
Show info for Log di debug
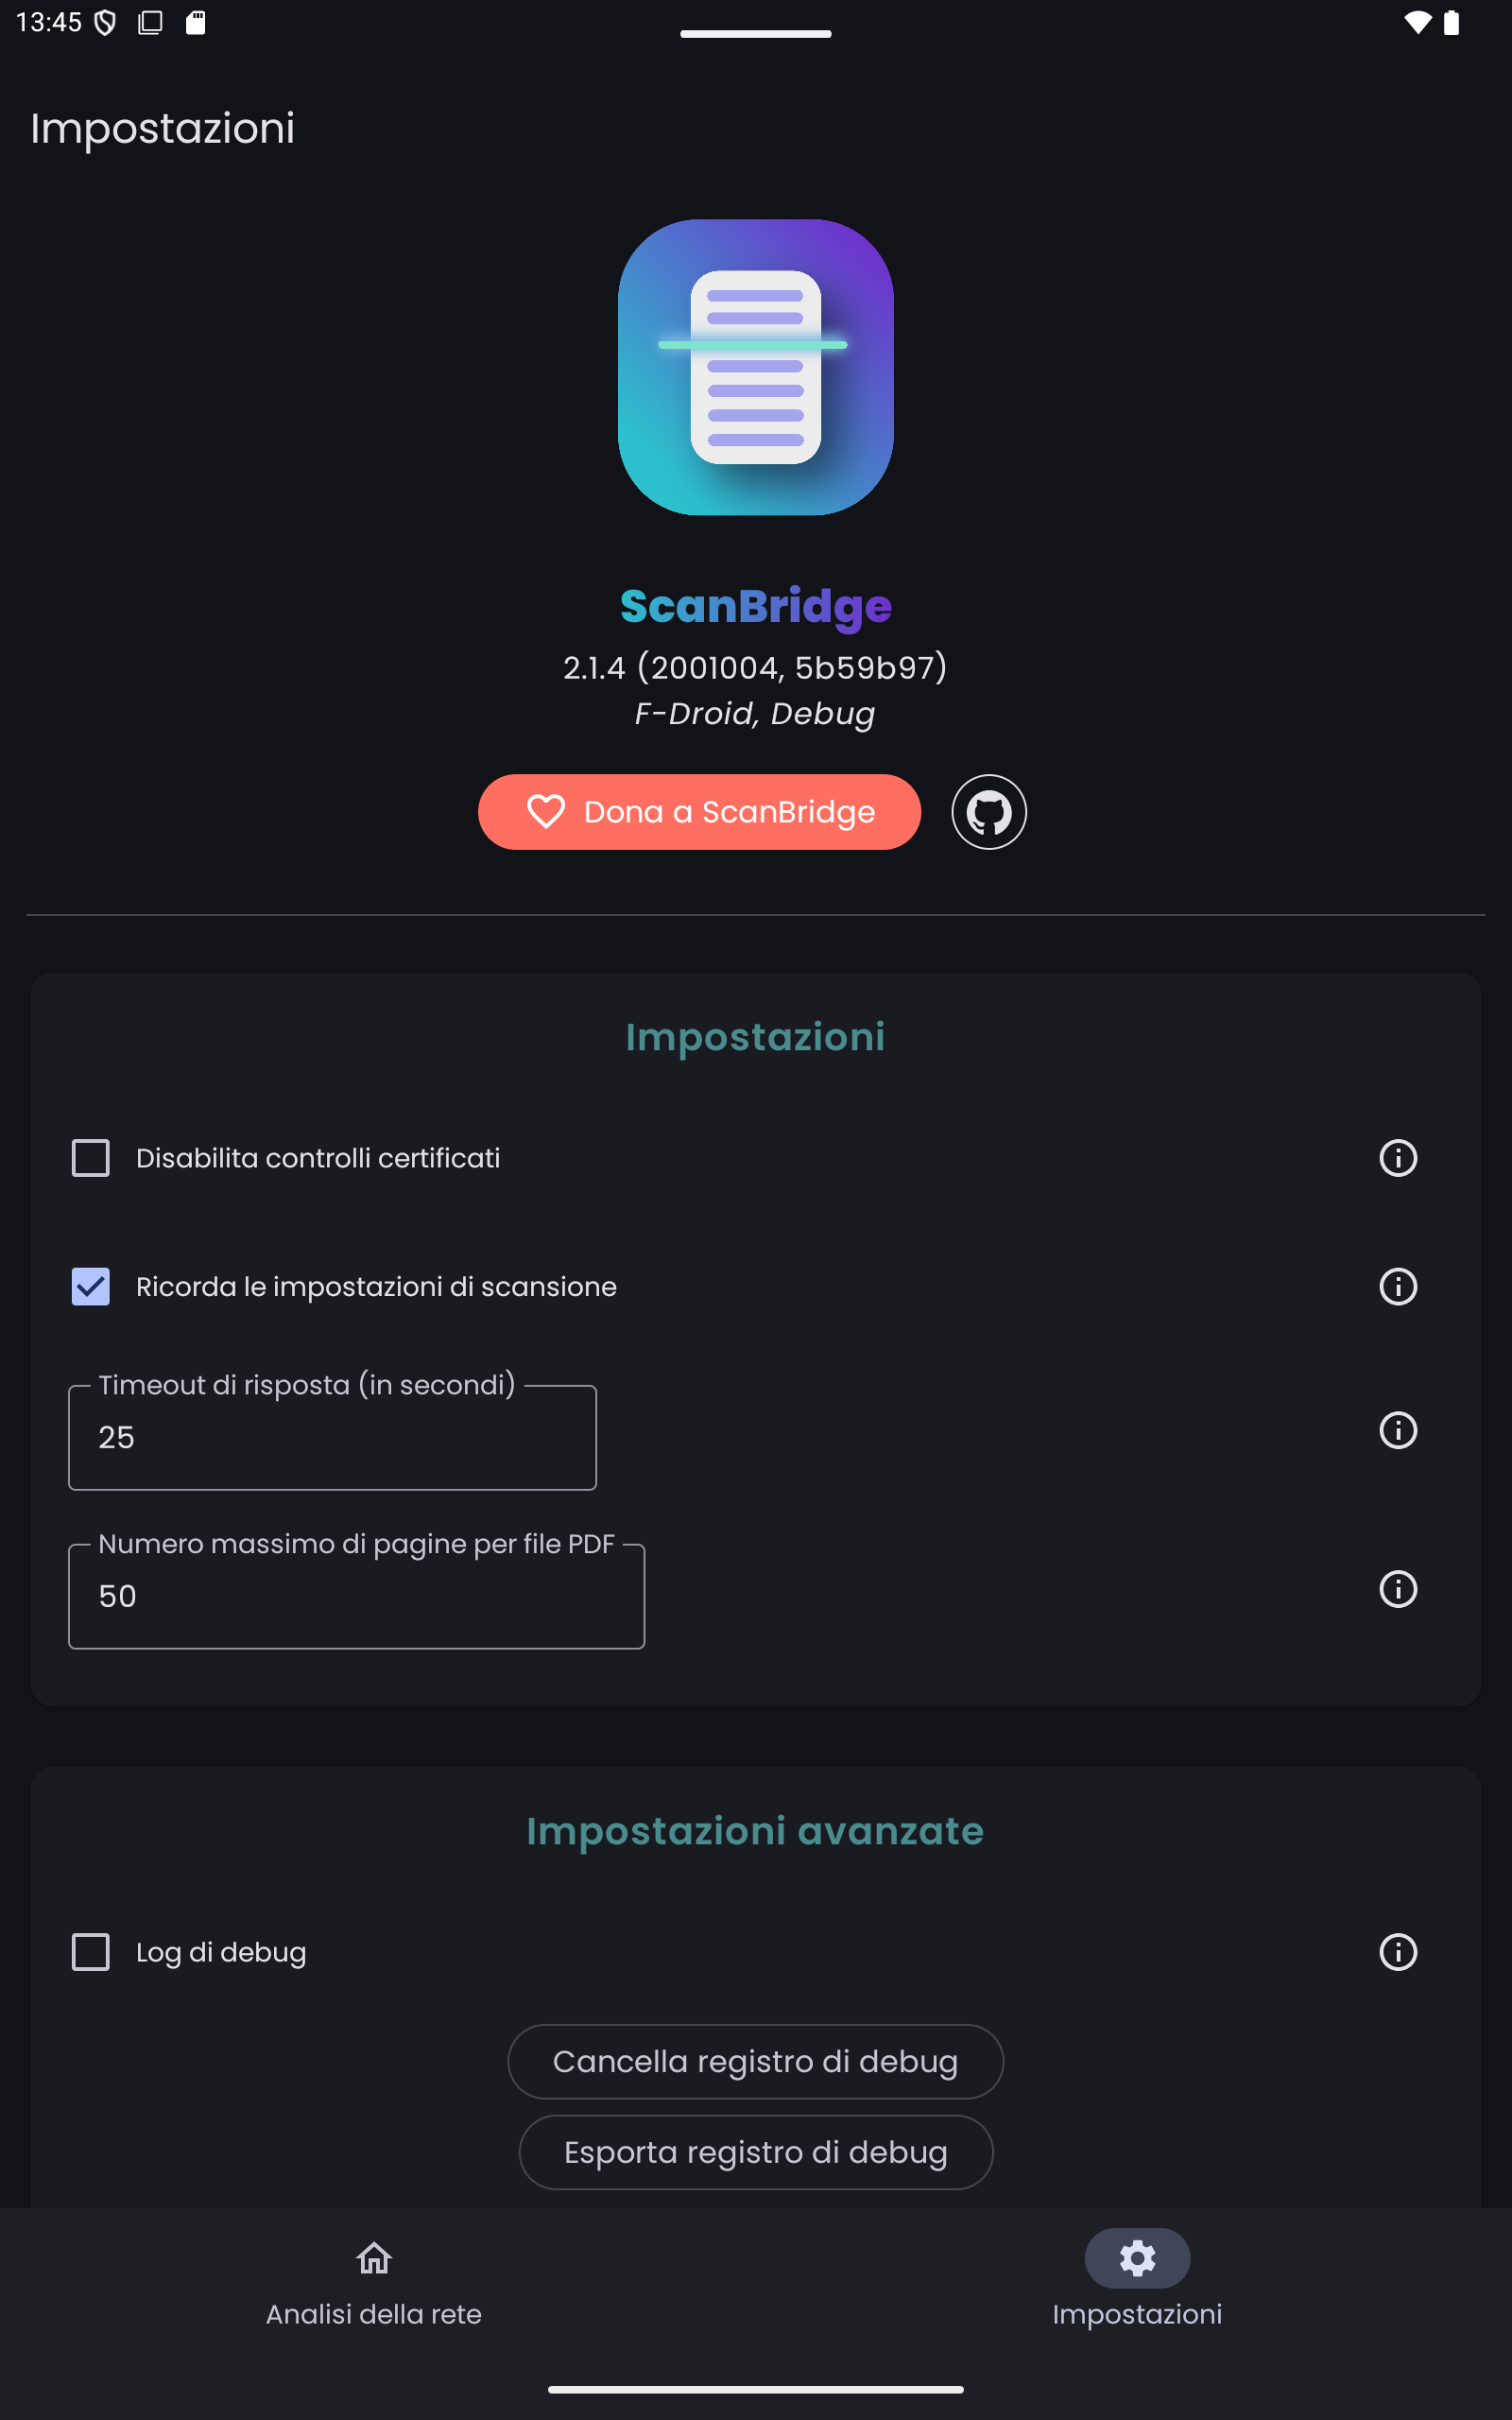[1397, 1952]
